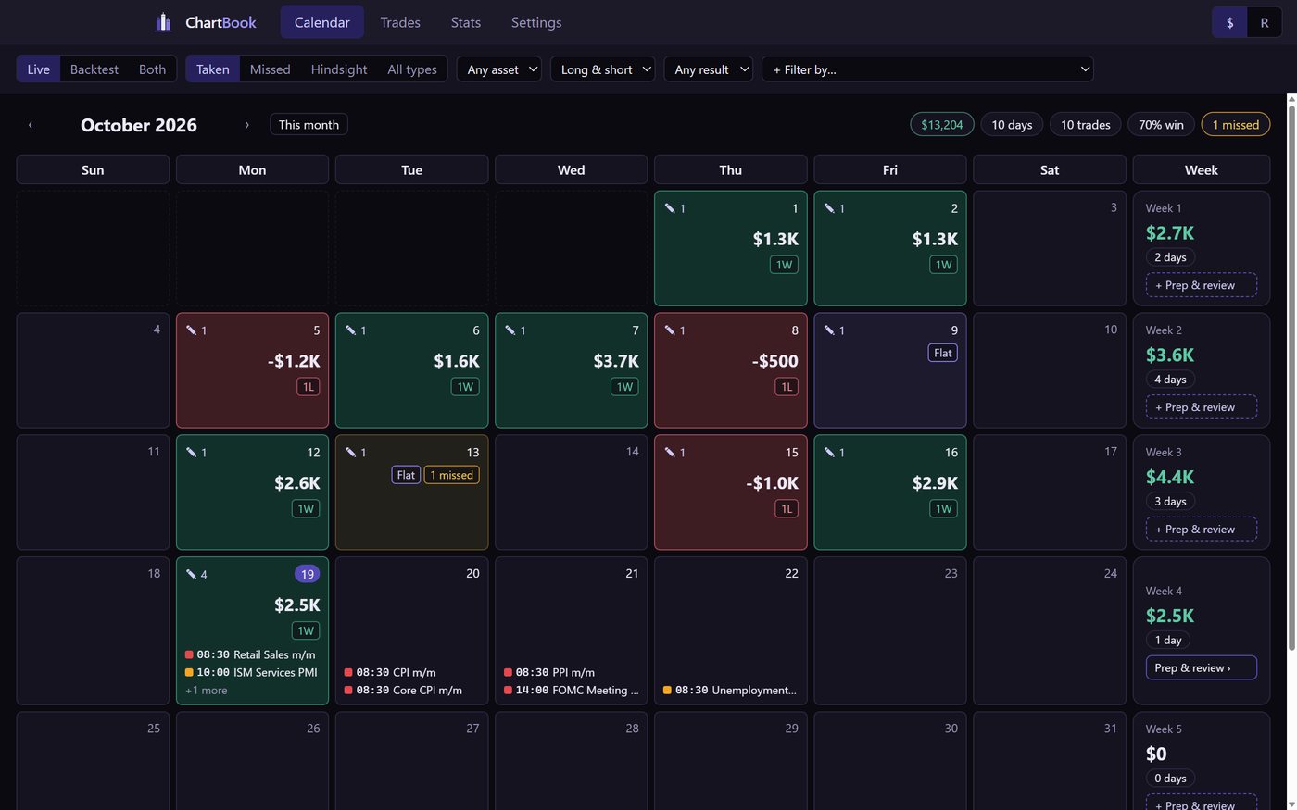Open October 16 day with $2.9K
The image size is (1297, 810).
[890, 492]
